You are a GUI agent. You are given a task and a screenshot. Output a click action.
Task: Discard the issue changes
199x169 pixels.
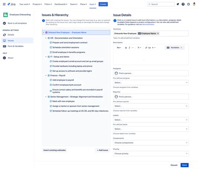(174, 165)
